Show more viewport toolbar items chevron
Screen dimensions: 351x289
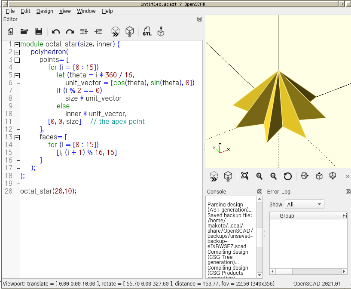click(x=348, y=176)
